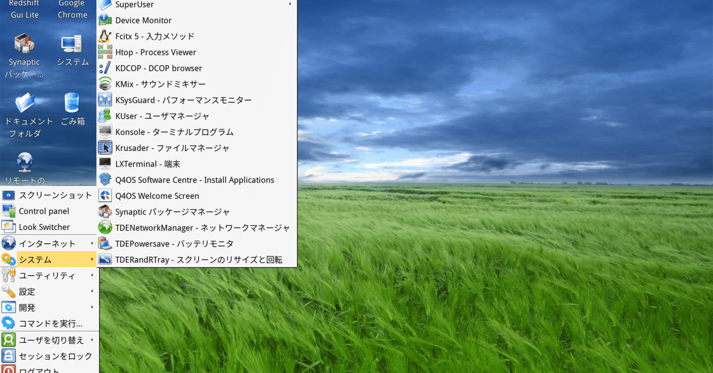Click the LXTerminal icon

[x=105, y=164]
